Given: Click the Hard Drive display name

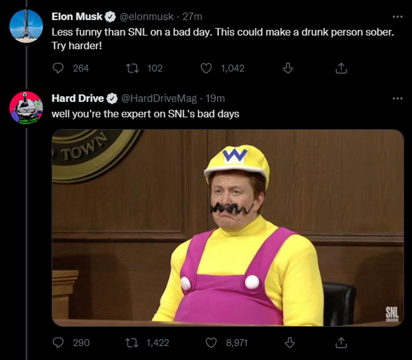Looking at the screenshot, I should (78, 98).
